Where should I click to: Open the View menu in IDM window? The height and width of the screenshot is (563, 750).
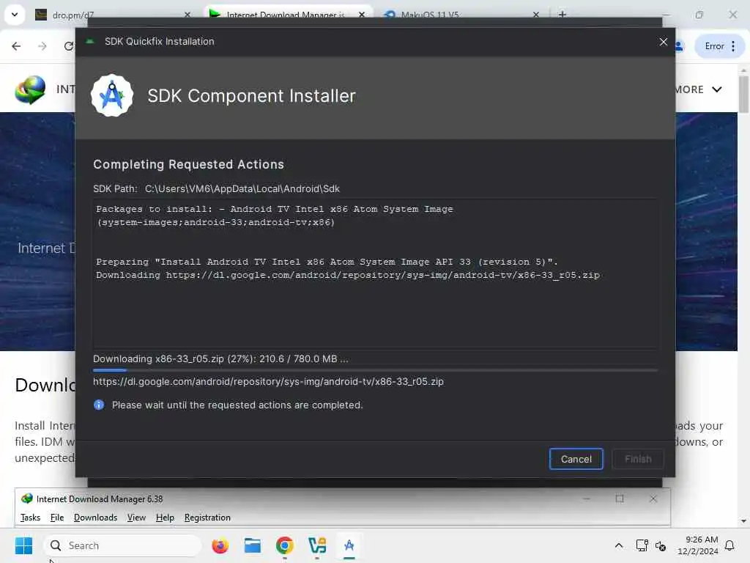(x=136, y=518)
